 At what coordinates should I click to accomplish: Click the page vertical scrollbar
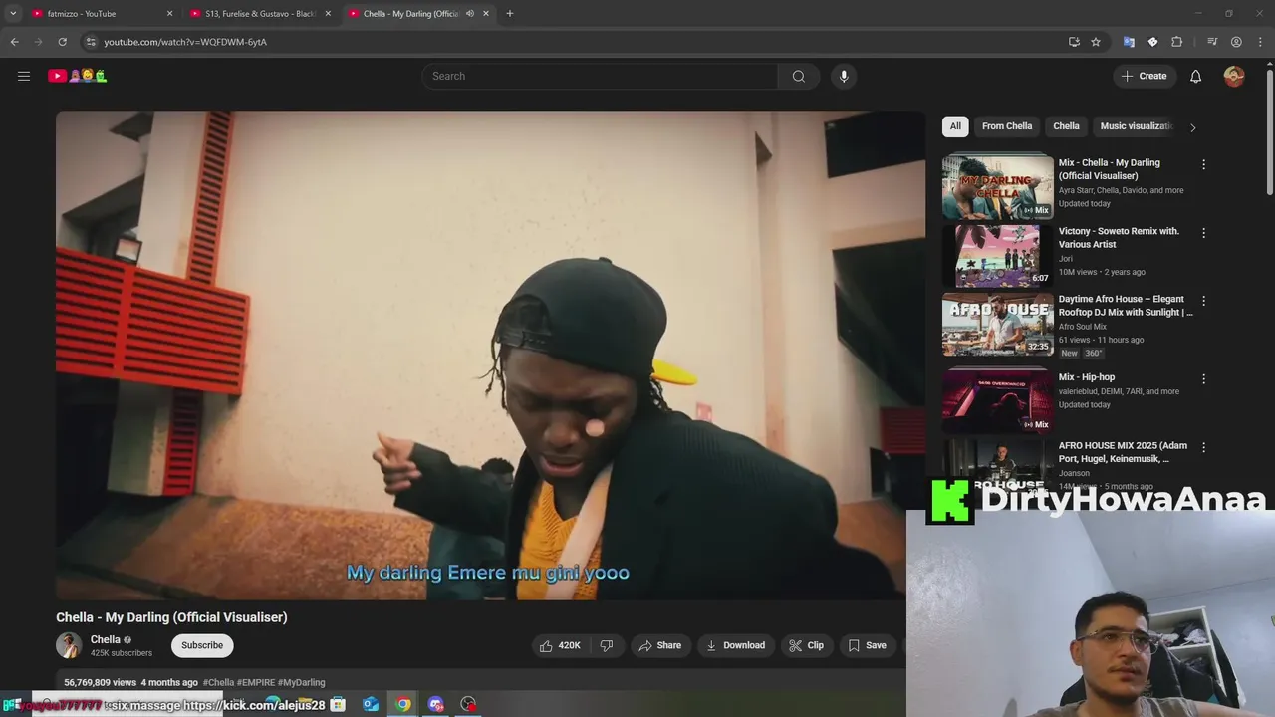[1269, 129]
